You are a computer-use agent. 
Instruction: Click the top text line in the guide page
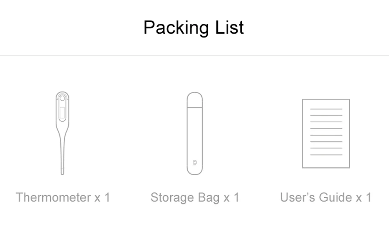326,109
